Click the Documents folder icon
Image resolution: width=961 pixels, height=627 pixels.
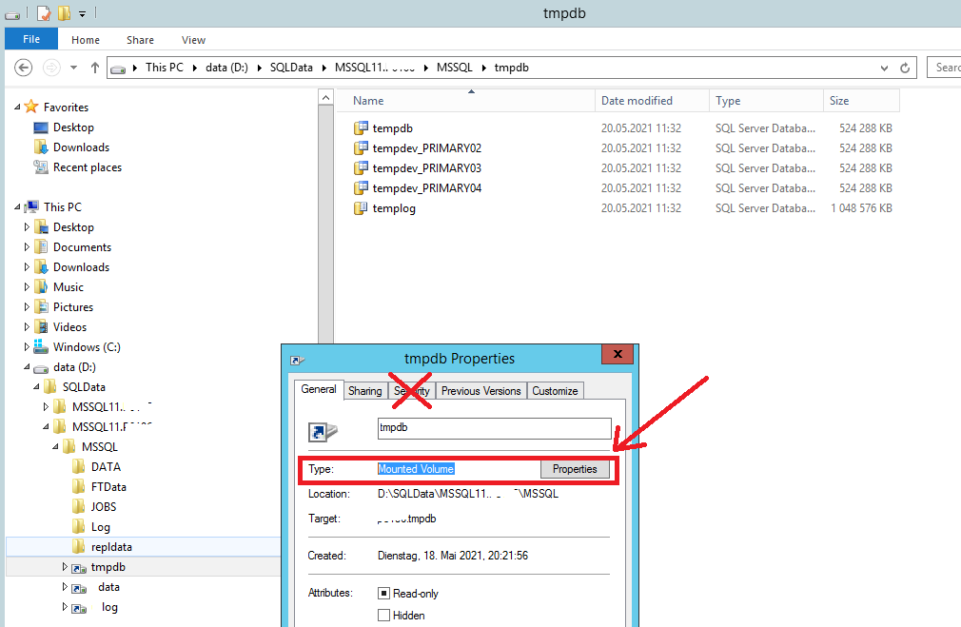(x=41, y=247)
